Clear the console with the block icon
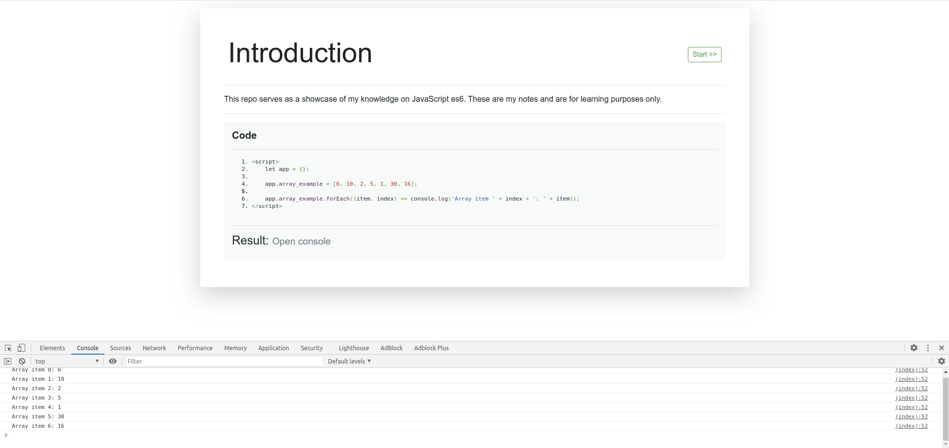This screenshot has height=448, width=949. click(x=22, y=362)
